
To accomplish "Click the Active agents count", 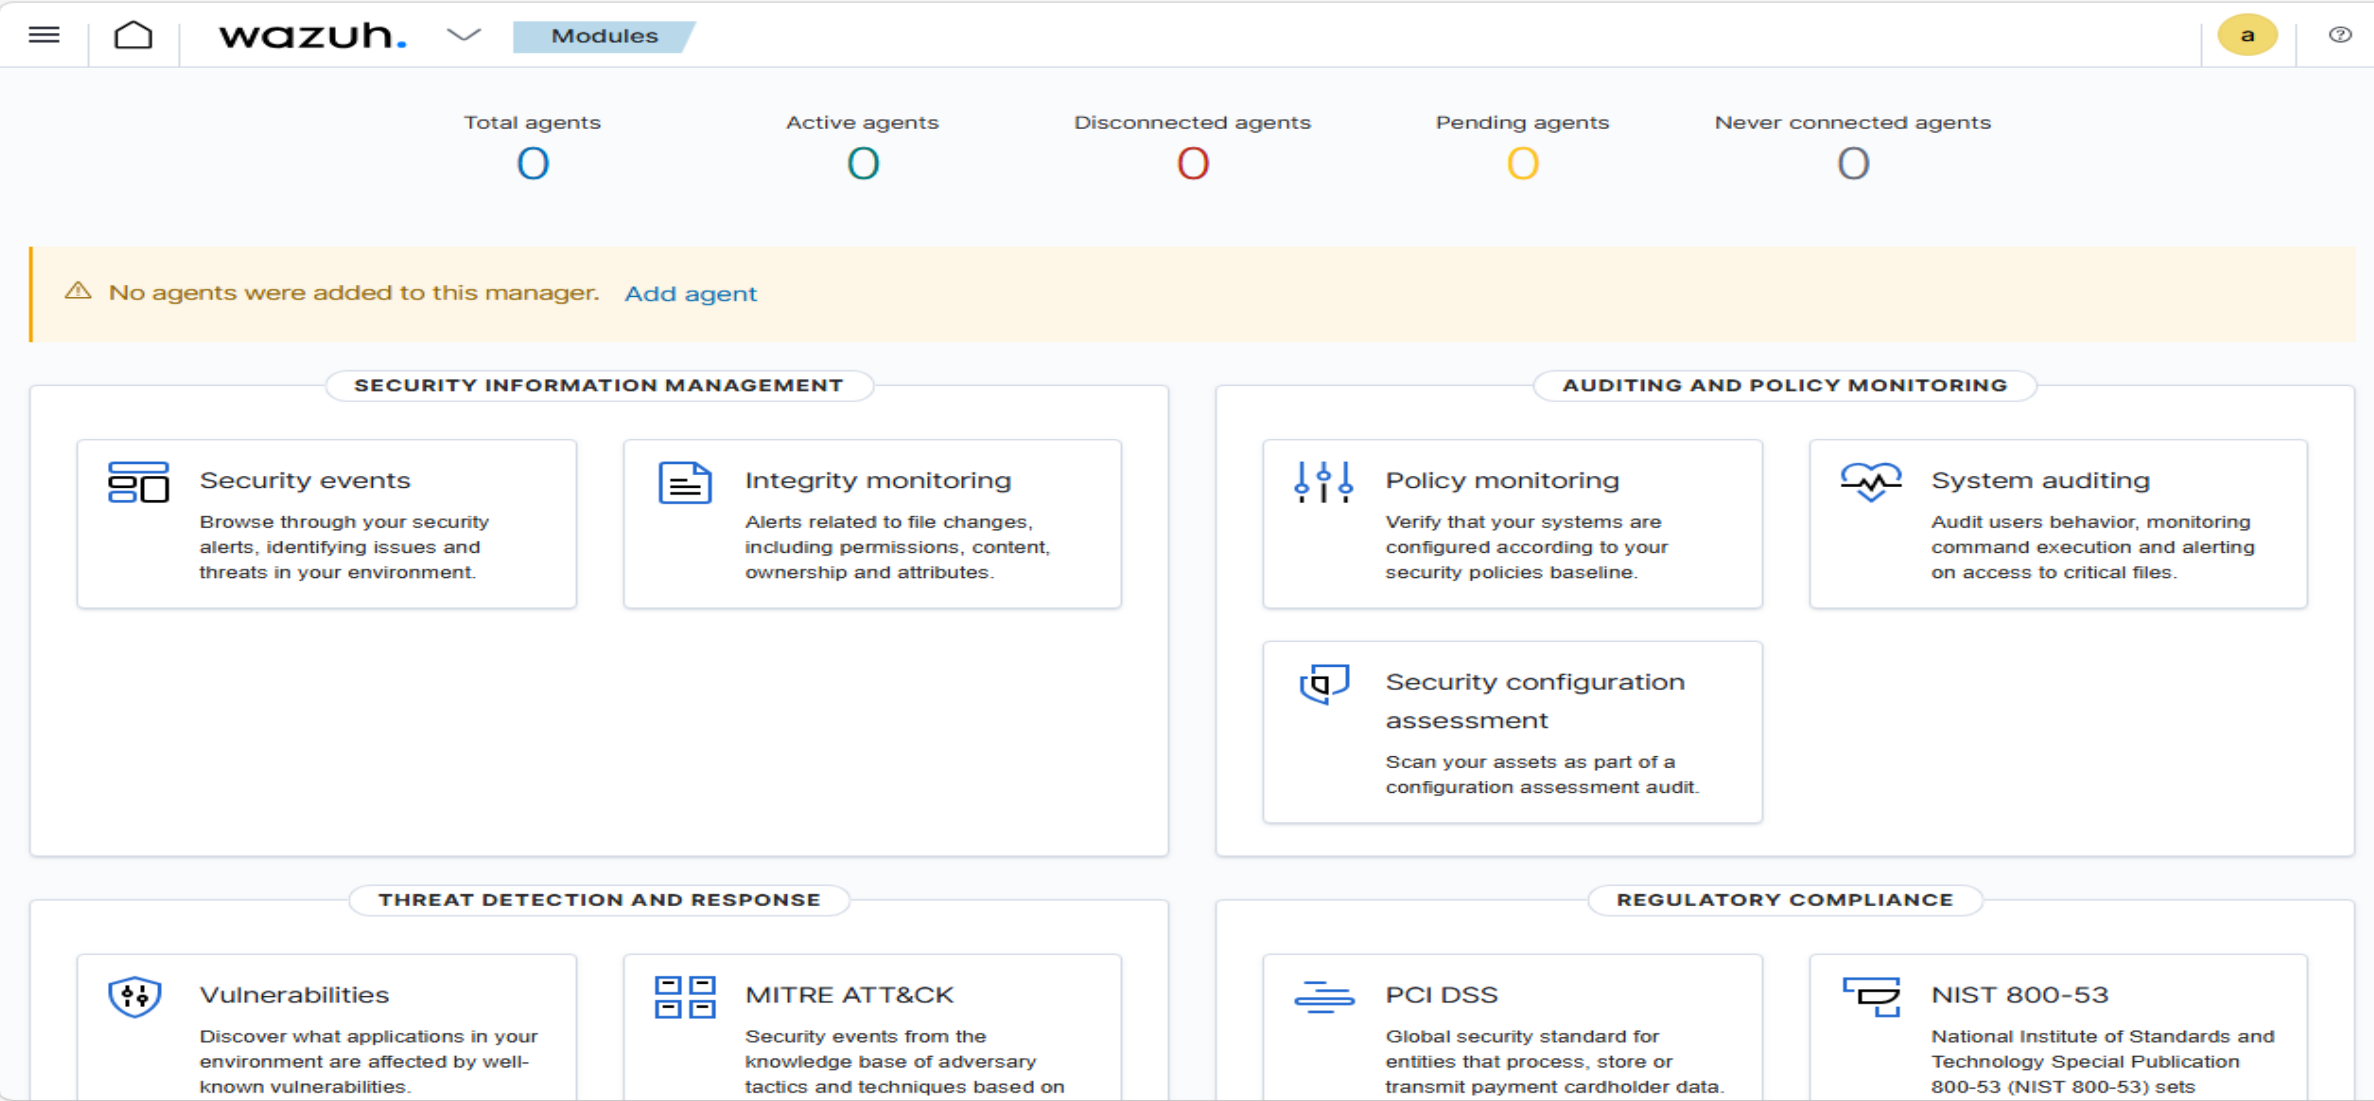I will 863,164.
